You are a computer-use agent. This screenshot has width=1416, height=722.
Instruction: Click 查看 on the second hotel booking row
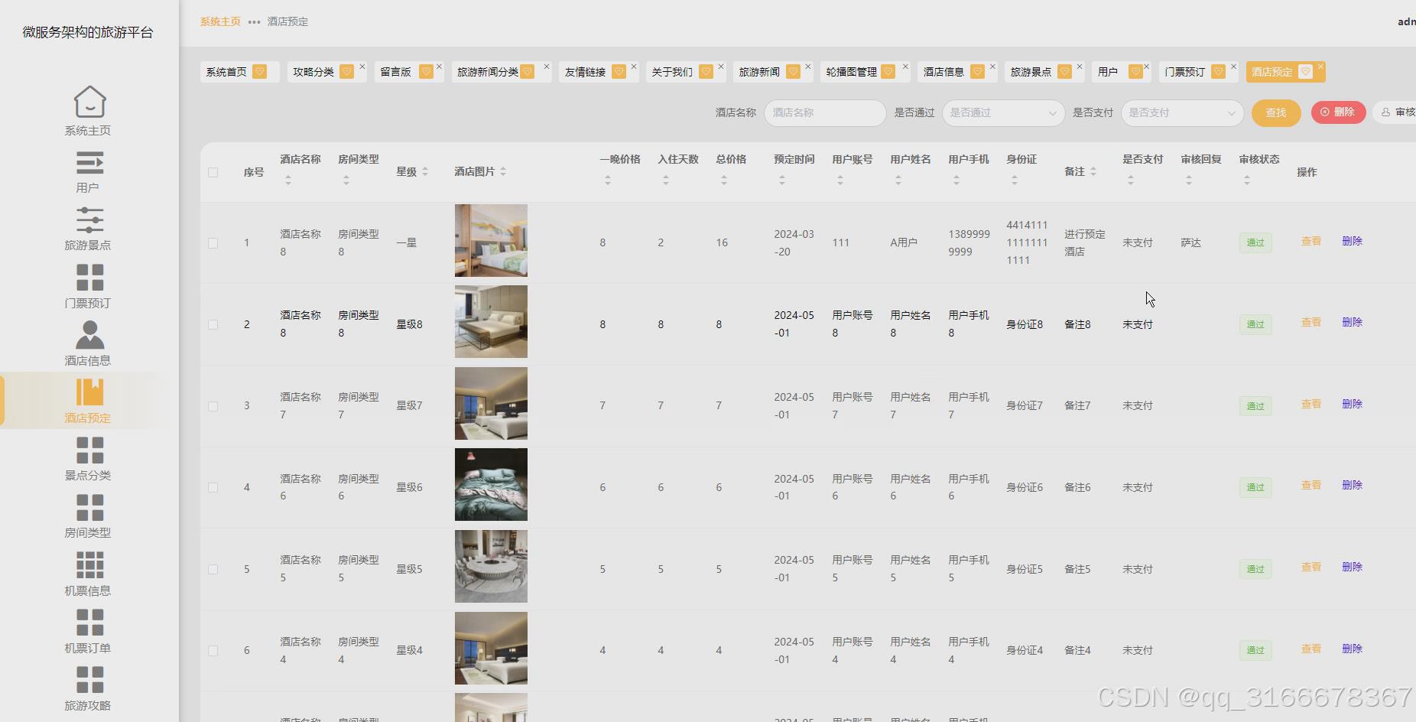pyautogui.click(x=1311, y=323)
